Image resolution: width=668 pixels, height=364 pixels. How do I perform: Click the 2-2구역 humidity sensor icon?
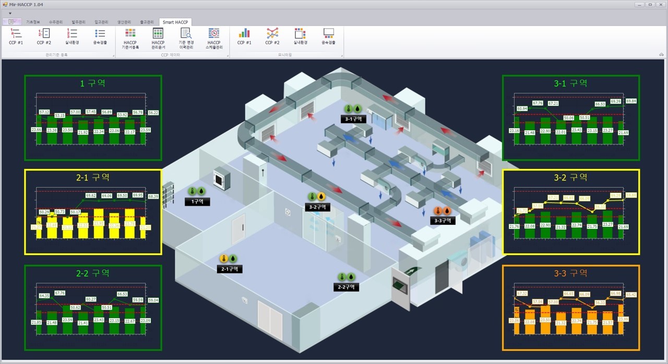click(351, 277)
